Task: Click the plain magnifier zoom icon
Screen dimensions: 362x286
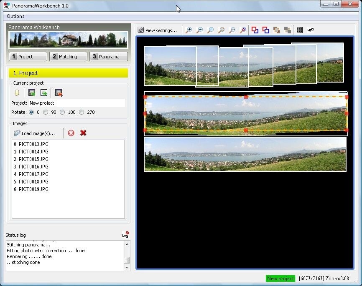Action: pos(210,30)
